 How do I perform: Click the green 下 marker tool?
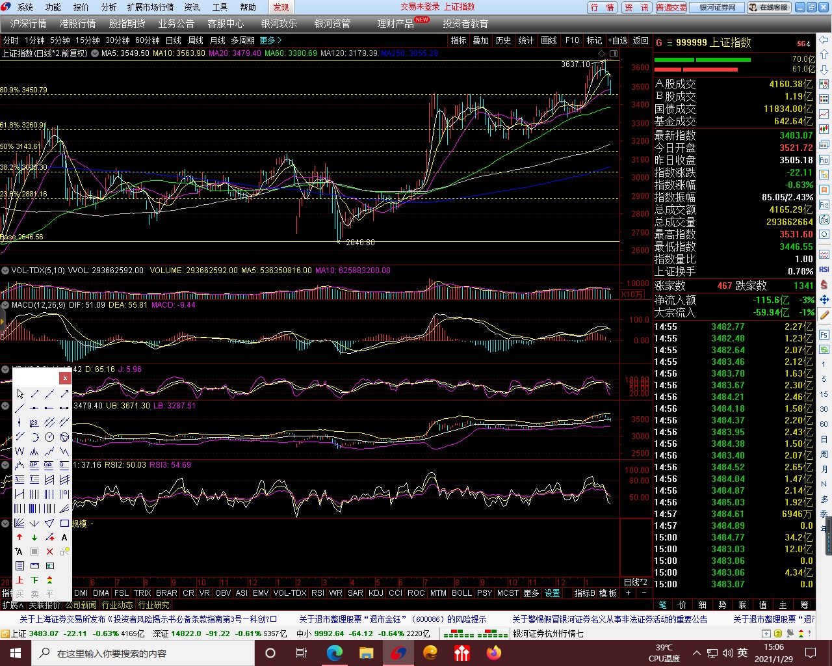coord(34,580)
